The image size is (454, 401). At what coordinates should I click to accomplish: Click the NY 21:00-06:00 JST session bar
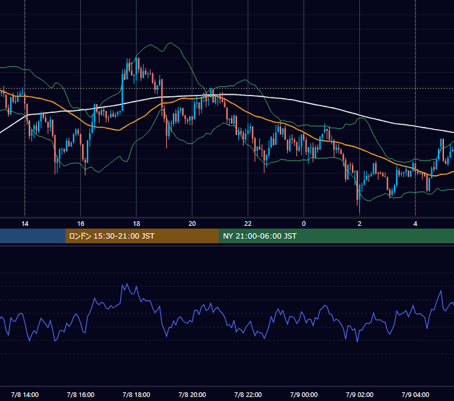point(336,236)
